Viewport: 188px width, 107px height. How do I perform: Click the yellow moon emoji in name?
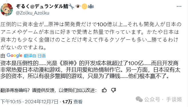[84, 6]
